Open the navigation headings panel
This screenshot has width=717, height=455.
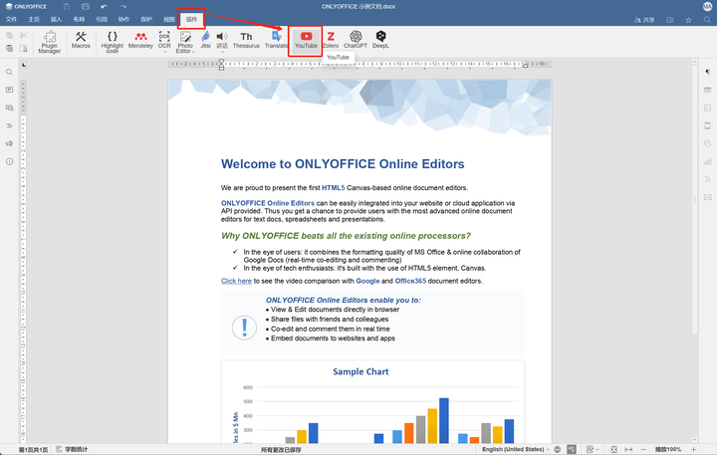(9, 125)
